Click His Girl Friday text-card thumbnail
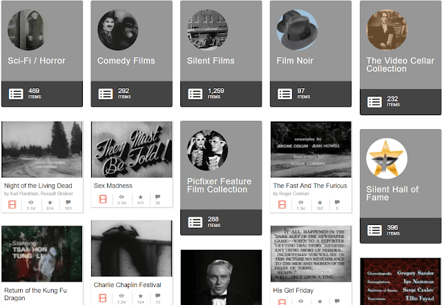The width and height of the screenshot is (442, 305). coord(311,254)
